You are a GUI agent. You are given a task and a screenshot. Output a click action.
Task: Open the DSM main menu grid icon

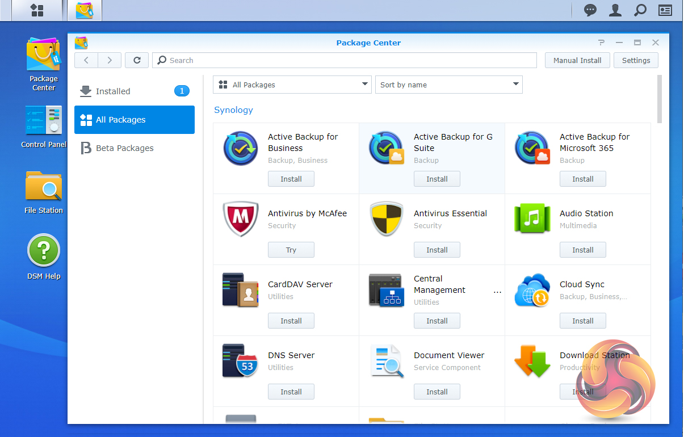37,10
